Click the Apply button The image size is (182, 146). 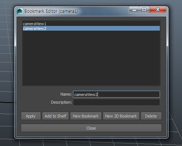click(31, 116)
